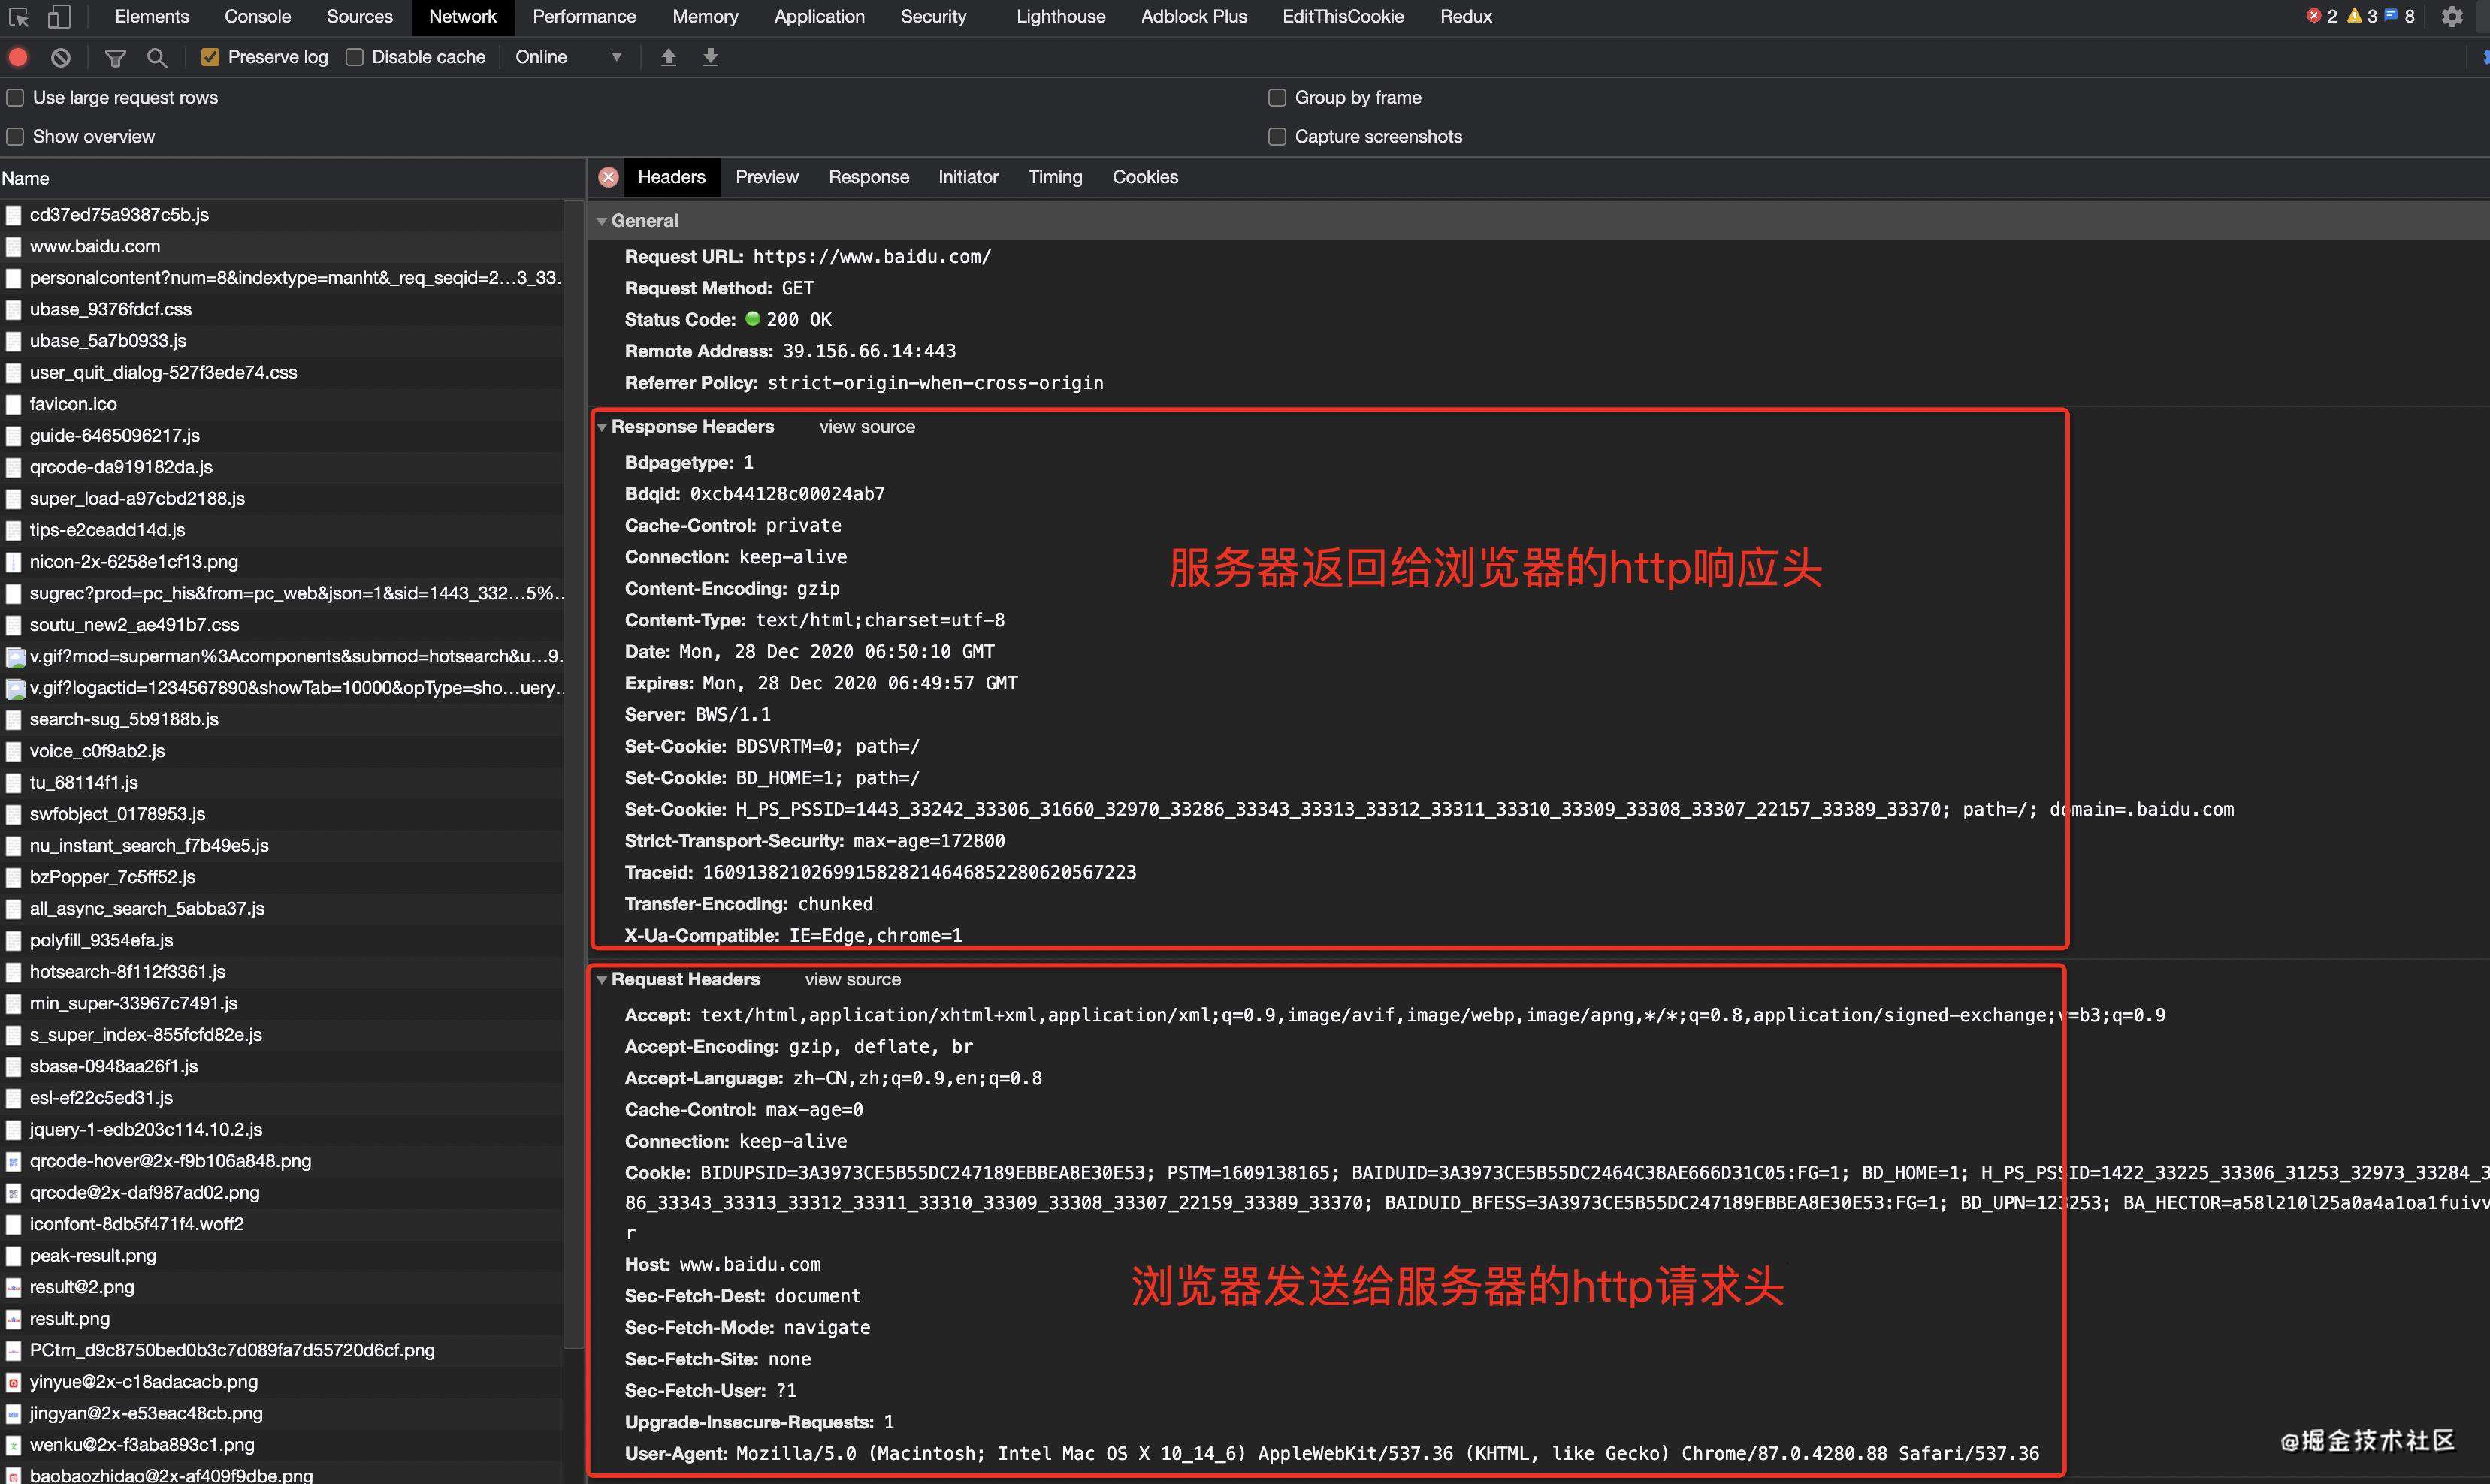Screen dimensions: 2490x1484
Task: Export HAR file download arrow icon
Action: (x=710, y=57)
